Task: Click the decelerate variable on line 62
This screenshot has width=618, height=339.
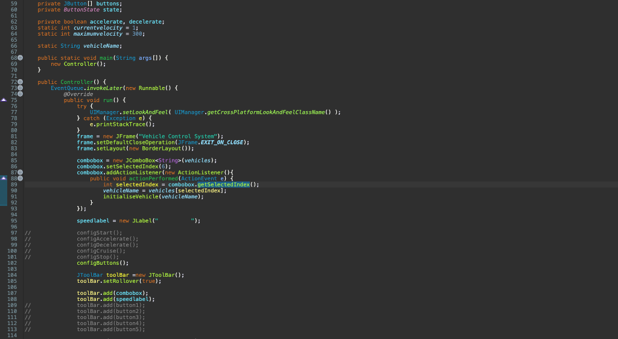Action: click(x=145, y=22)
